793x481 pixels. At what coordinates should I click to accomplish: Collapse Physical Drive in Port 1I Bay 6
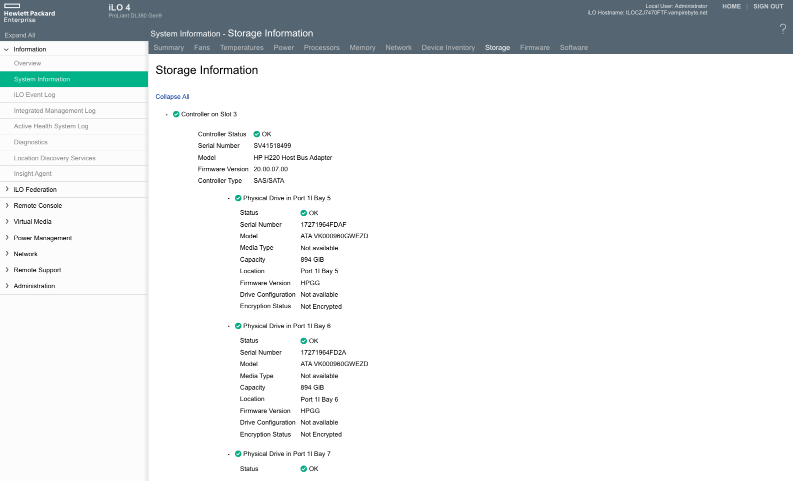228,327
